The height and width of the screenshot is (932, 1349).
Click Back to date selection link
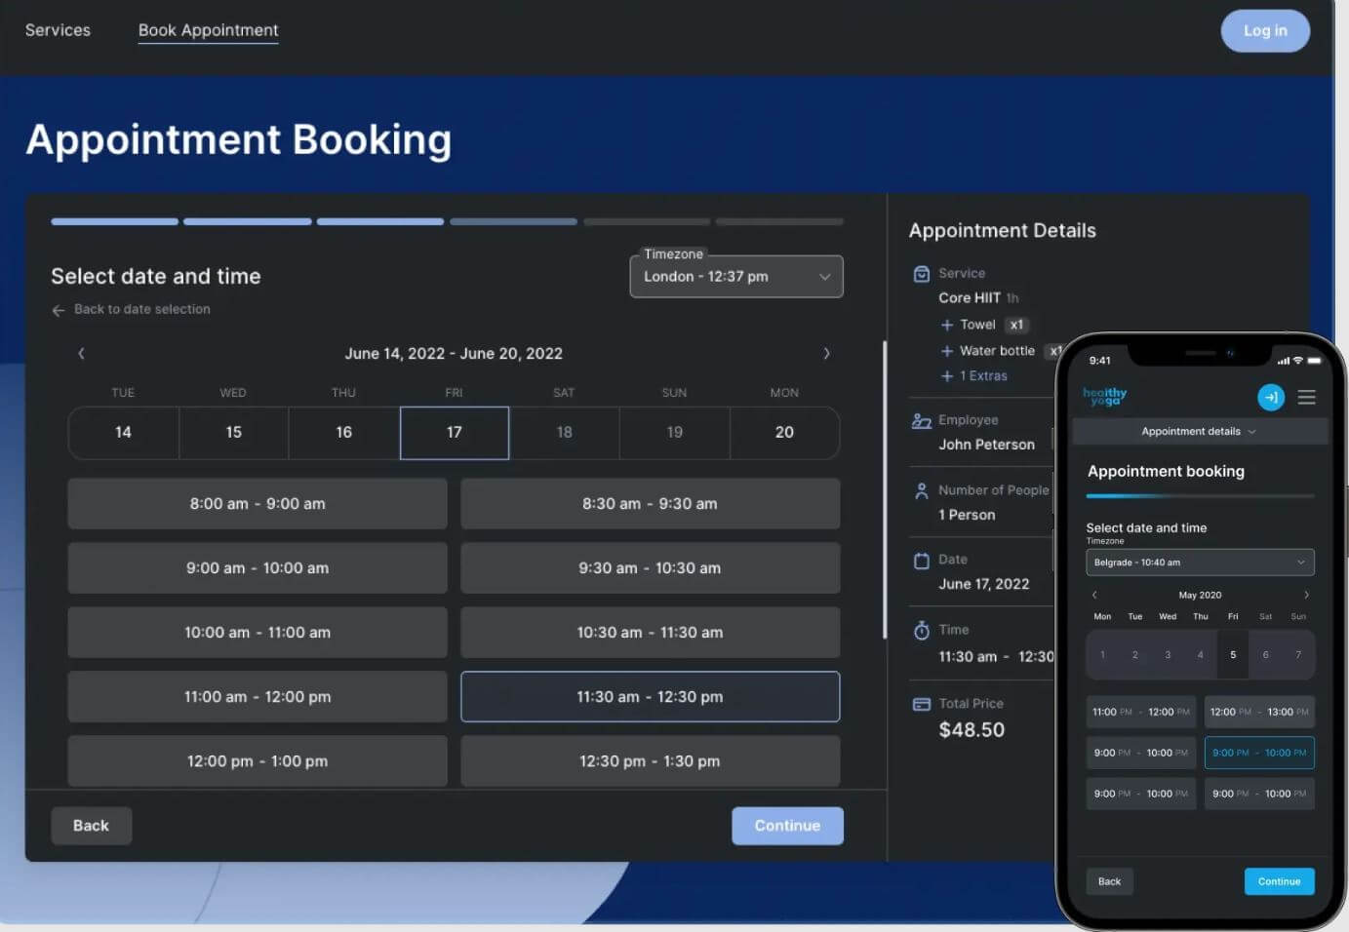(x=142, y=309)
